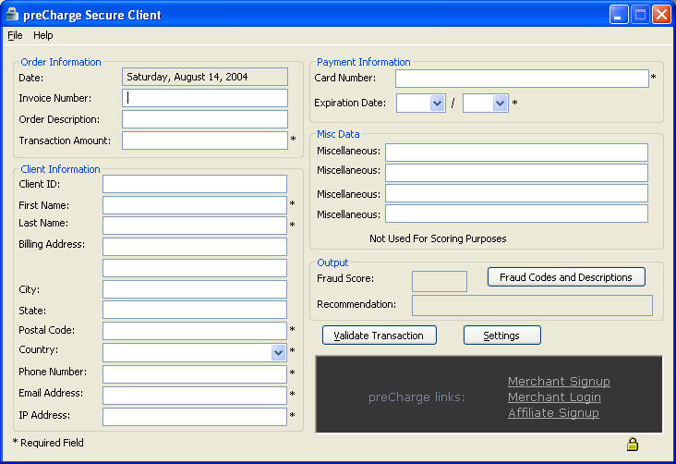The width and height of the screenshot is (676, 464).
Task: Click the Validate Transaction button
Action: pyautogui.click(x=380, y=336)
